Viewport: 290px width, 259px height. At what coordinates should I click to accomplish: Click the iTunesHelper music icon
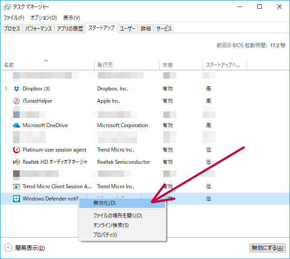[x=17, y=101]
